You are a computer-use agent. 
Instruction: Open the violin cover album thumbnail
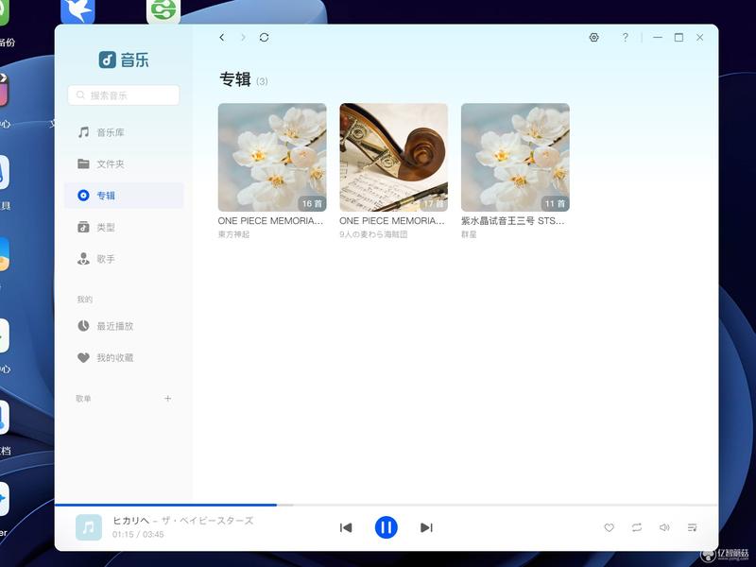click(x=393, y=157)
